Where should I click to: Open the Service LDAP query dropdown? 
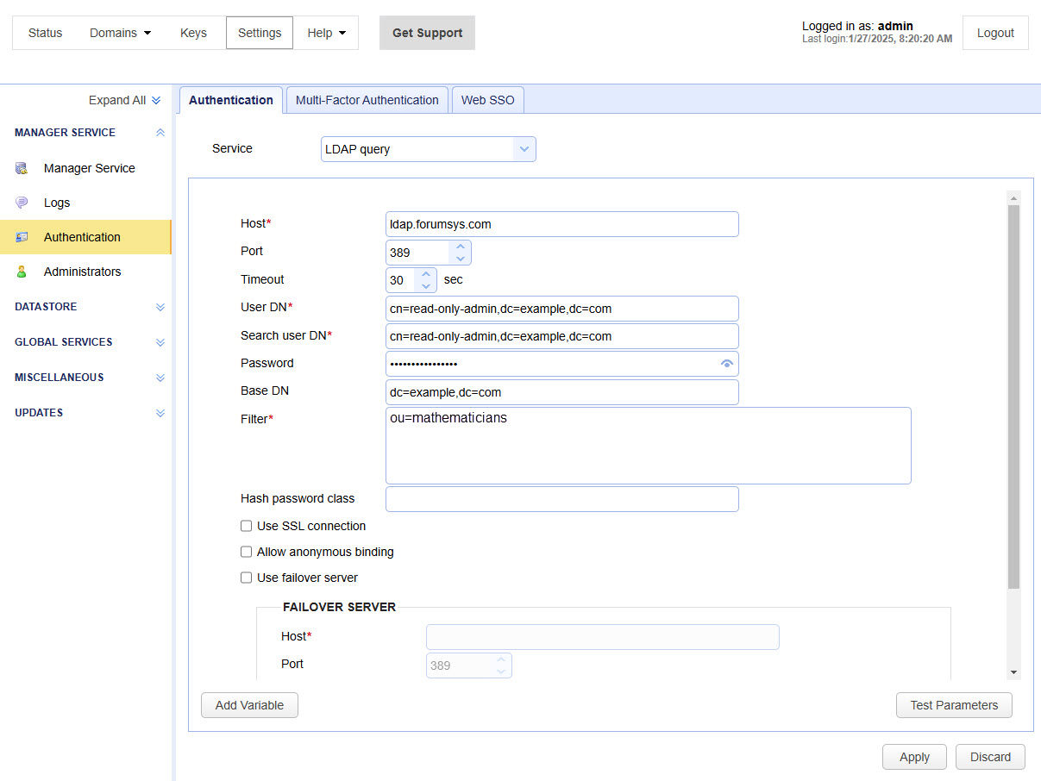click(x=524, y=149)
